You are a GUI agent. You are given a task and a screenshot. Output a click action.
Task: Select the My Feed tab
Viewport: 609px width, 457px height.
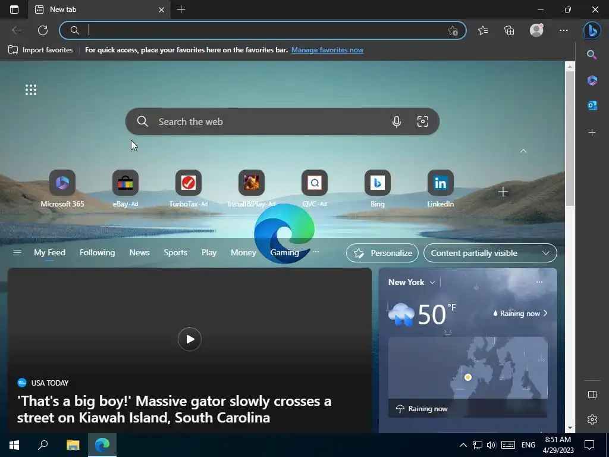coord(49,252)
